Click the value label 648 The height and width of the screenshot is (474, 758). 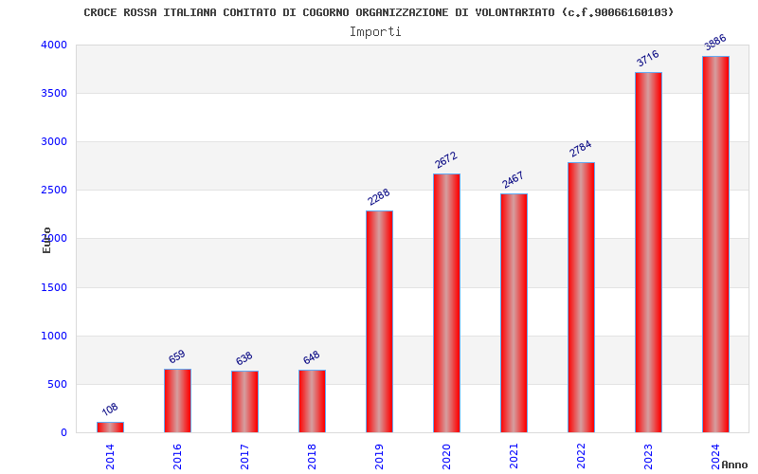pos(312,357)
